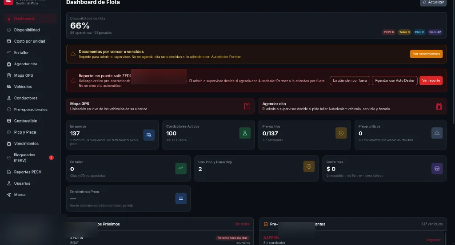Click the red Ver reporte button
The height and width of the screenshot is (245, 455).
[431, 81]
